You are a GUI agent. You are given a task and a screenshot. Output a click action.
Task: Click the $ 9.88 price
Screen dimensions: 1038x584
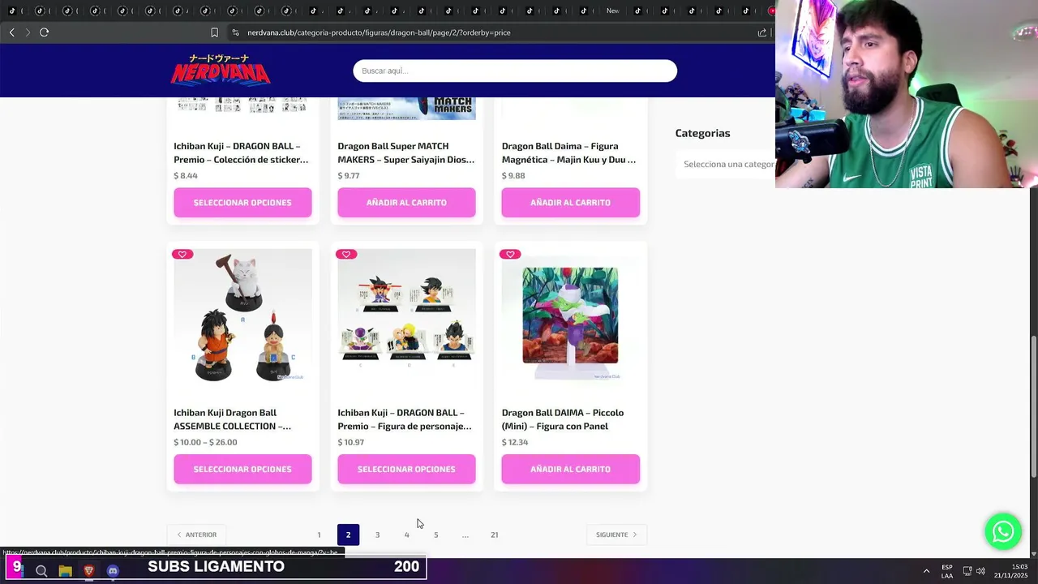(x=513, y=176)
